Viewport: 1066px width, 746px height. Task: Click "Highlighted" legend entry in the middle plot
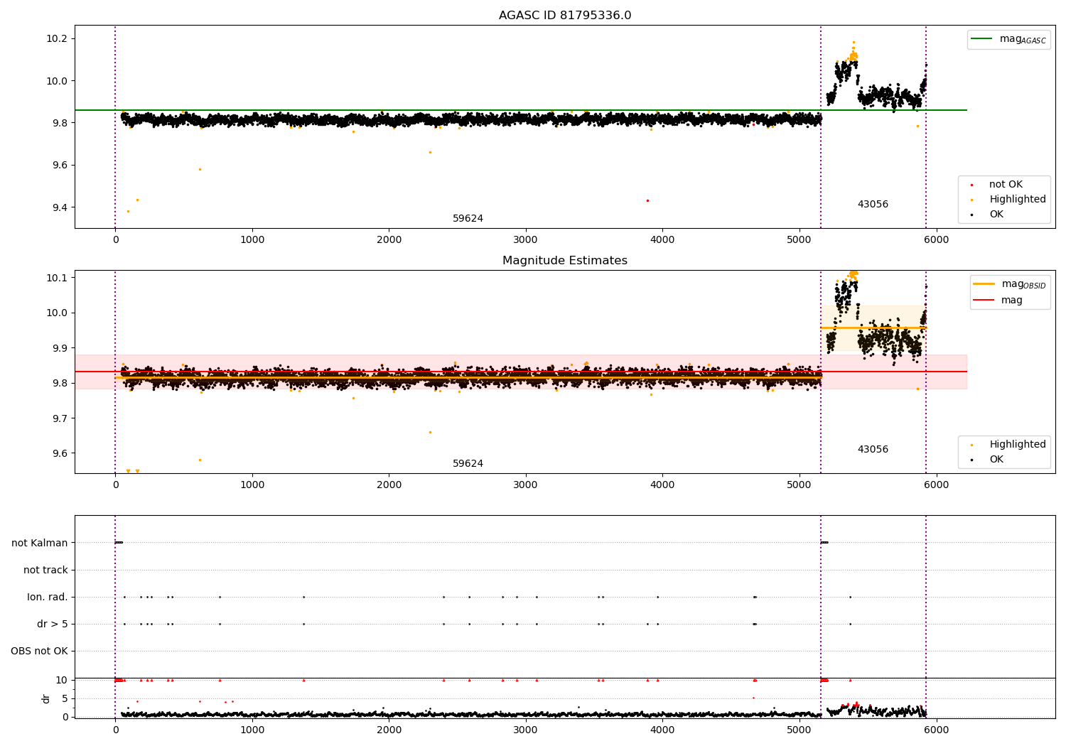pyautogui.click(x=1008, y=445)
